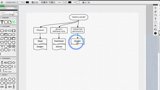Click the shape search input field
Image resolution: width=160 pixels, height=90 pixels.
click(7, 12)
